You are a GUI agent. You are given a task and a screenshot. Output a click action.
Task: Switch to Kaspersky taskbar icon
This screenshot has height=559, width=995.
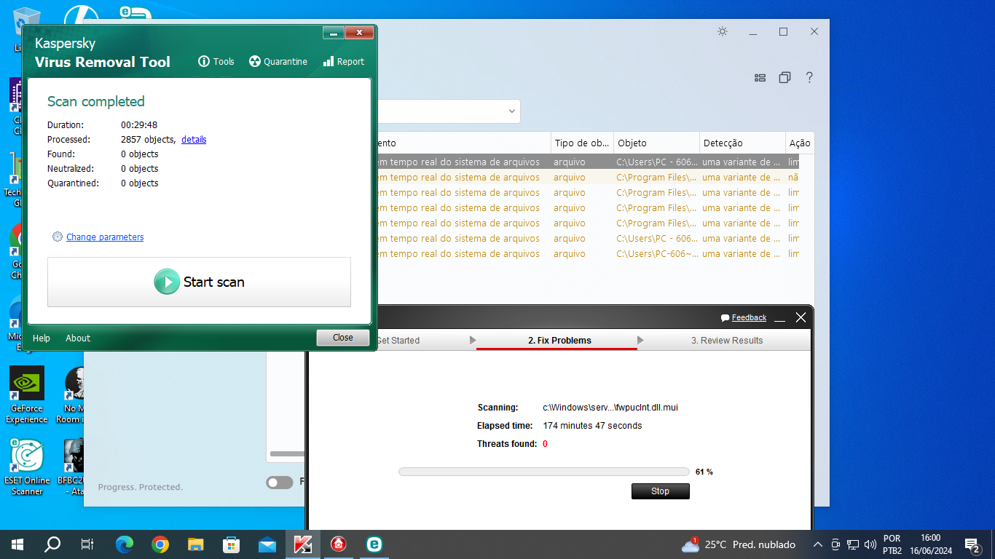point(303,544)
